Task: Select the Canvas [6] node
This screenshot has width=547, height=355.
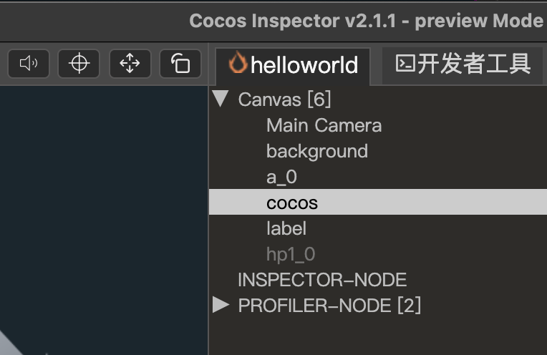Action: pyautogui.click(x=284, y=99)
